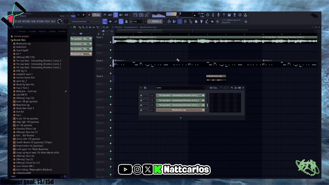The width and height of the screenshot is (329, 185).
Task: Select the playlist paint brush tool
Action: pos(83,27)
